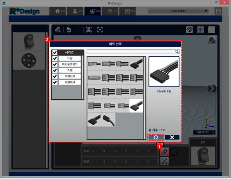Viewport: 231px width, 179px height.
Task: Uncheck the 바이올로이드 series checkbox
Action: 55,64
